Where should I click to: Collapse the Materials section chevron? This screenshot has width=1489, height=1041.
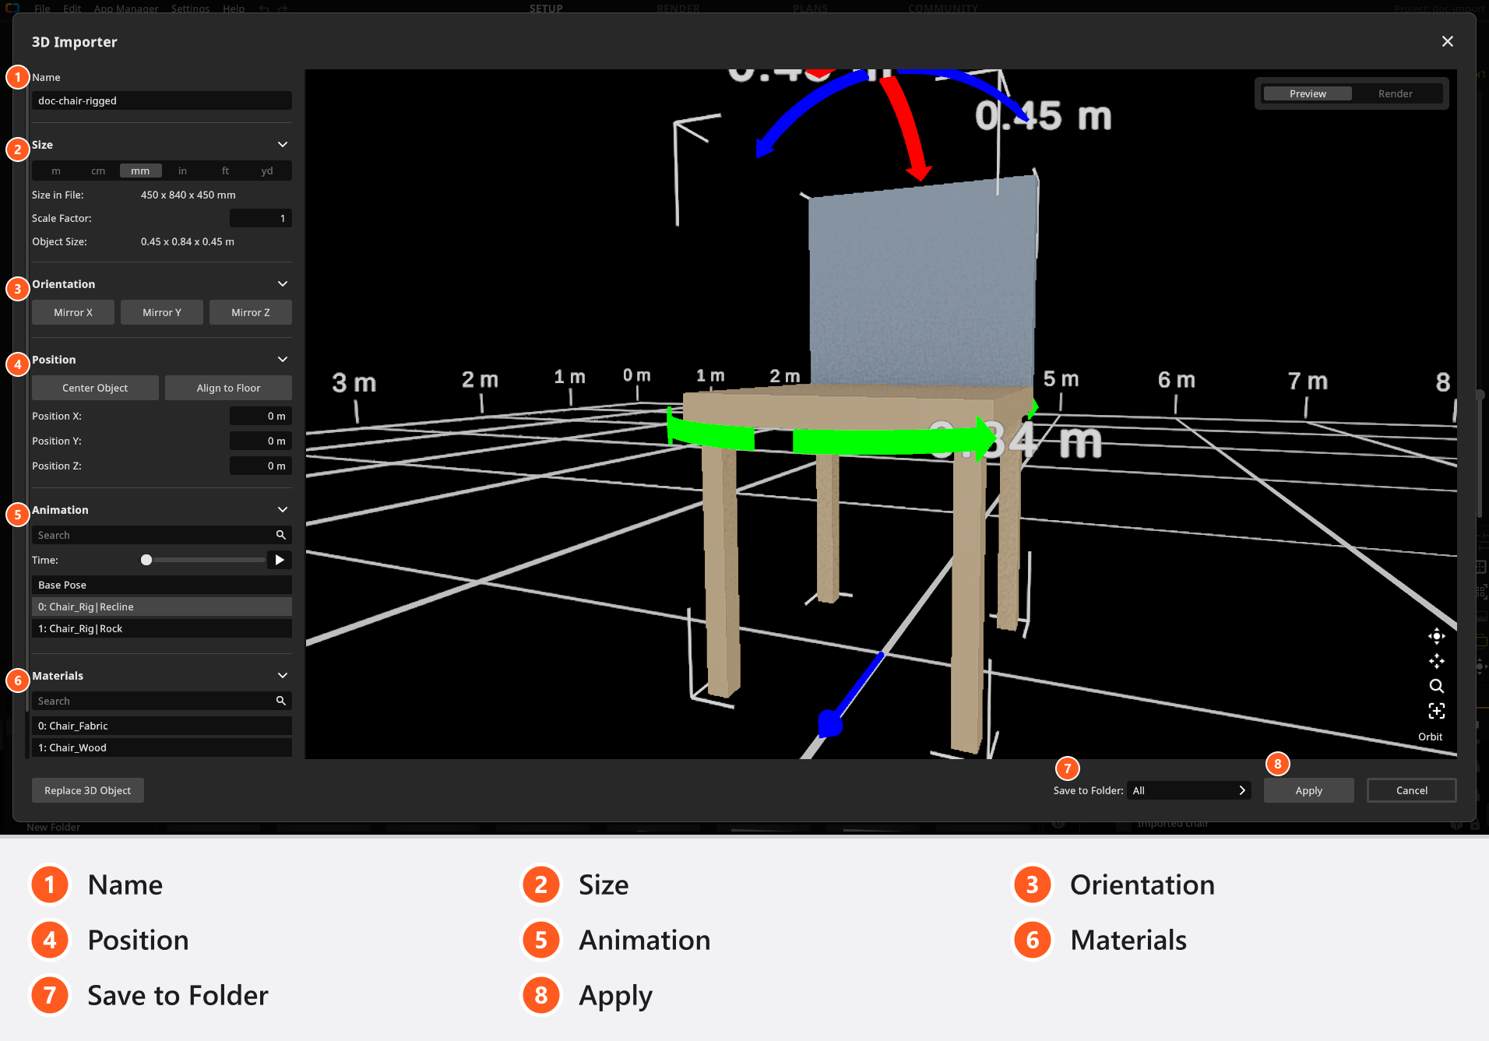click(283, 676)
